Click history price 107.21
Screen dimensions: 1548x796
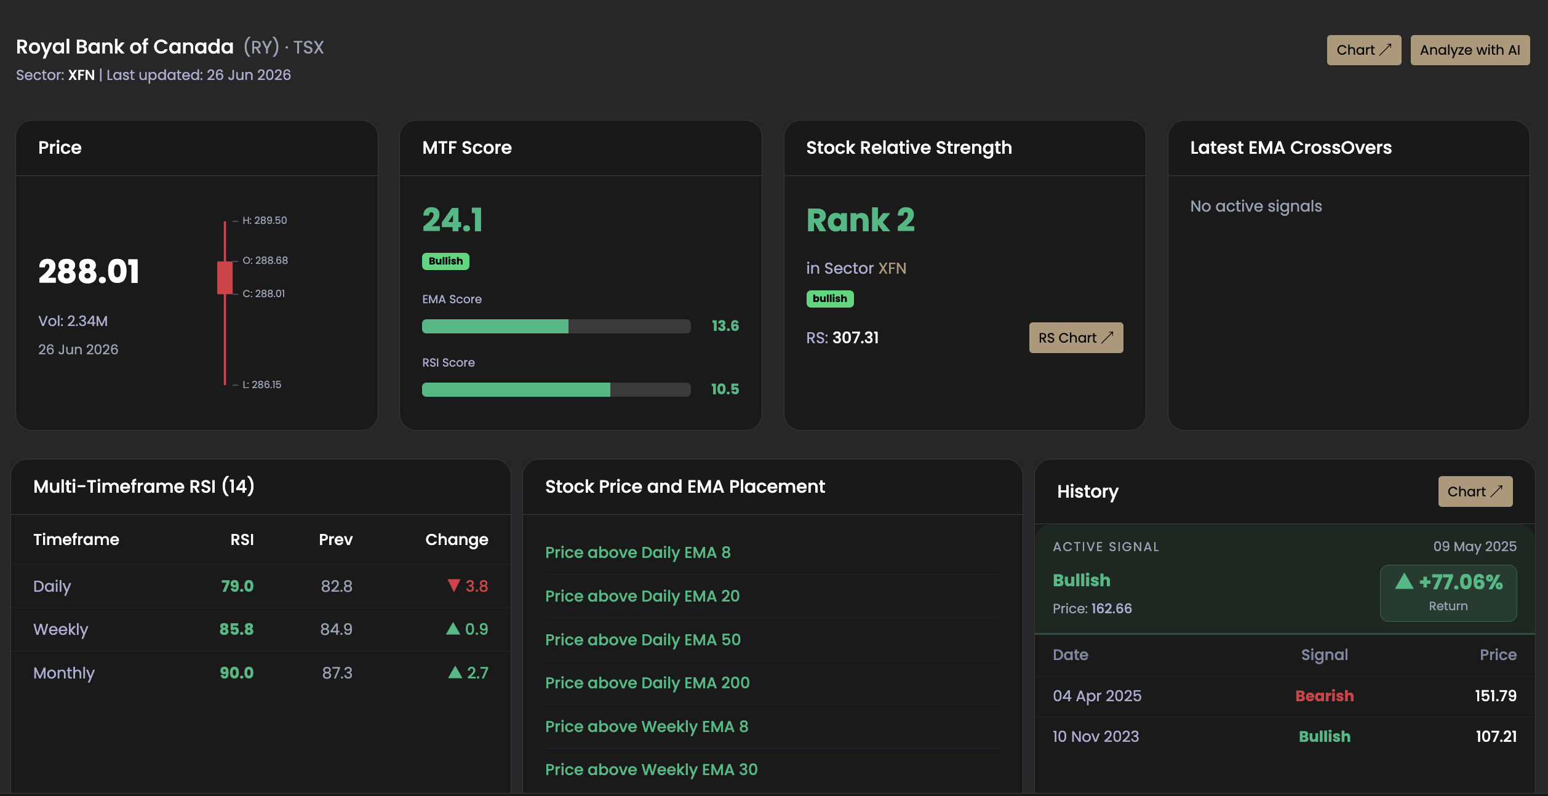[x=1496, y=736]
